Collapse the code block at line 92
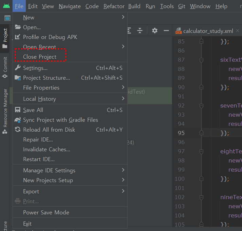 201,106
